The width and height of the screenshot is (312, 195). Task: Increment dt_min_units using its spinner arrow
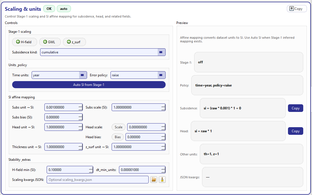click(162, 168)
